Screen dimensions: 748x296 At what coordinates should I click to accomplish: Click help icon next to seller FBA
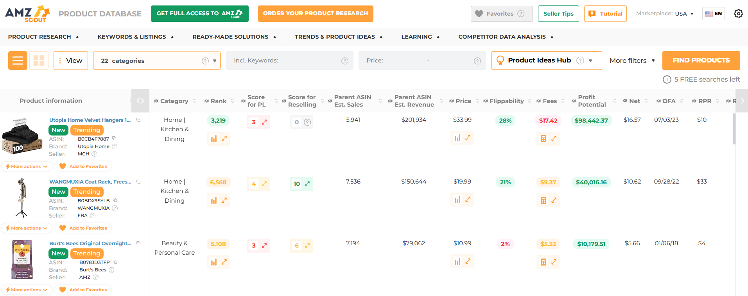pyautogui.click(x=93, y=216)
